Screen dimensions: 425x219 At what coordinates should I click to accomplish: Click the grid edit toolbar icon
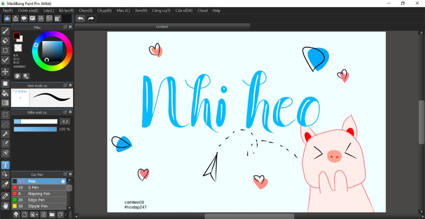(x=57, y=18)
